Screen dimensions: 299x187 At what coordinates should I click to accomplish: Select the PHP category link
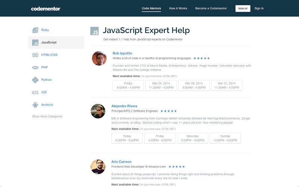(x=44, y=67)
